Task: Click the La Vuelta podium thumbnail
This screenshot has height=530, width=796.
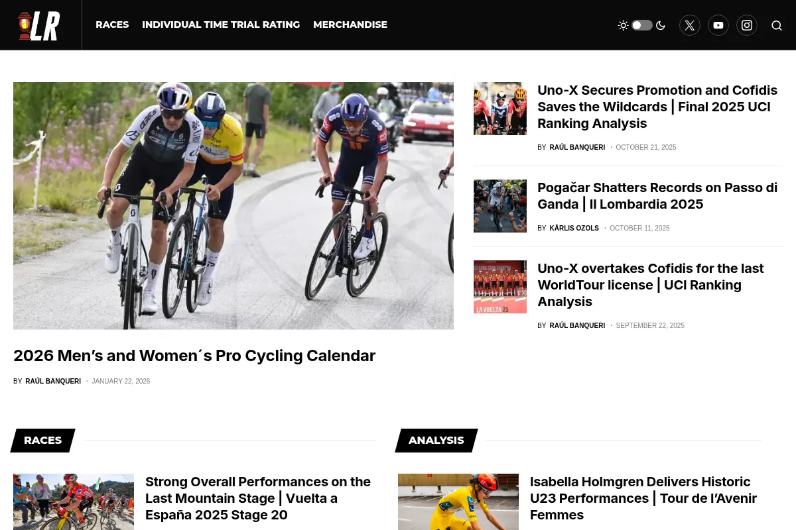Action: [500, 287]
